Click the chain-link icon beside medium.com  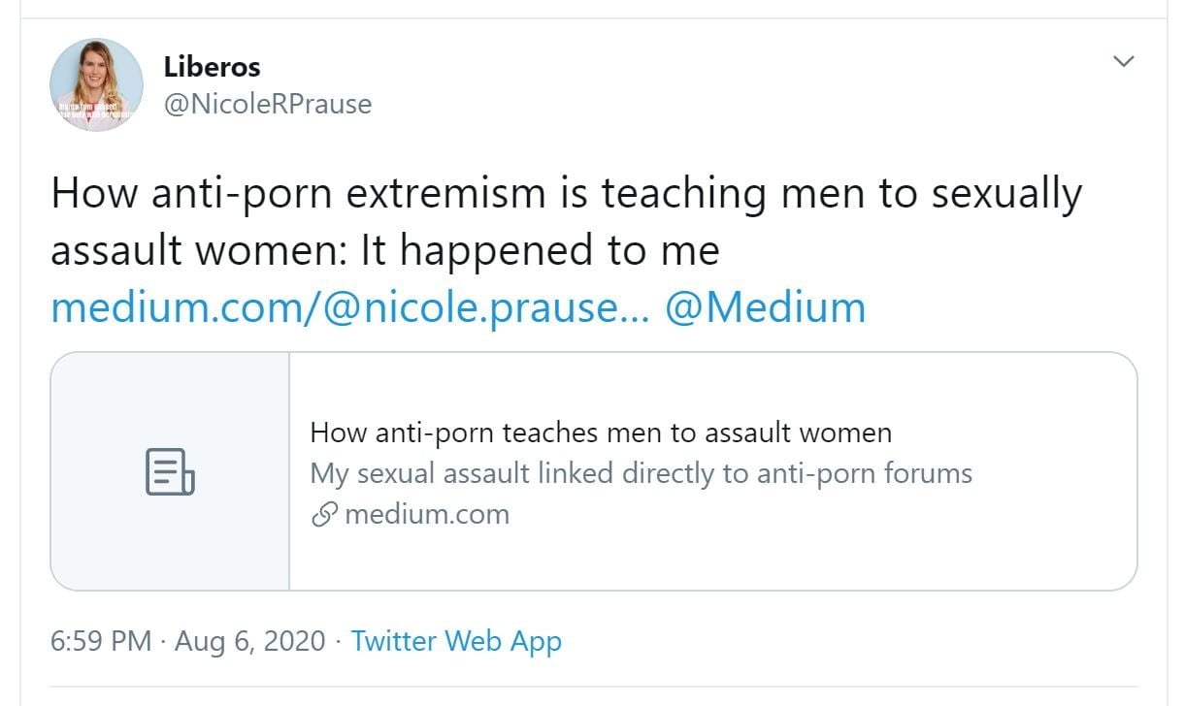[x=323, y=514]
